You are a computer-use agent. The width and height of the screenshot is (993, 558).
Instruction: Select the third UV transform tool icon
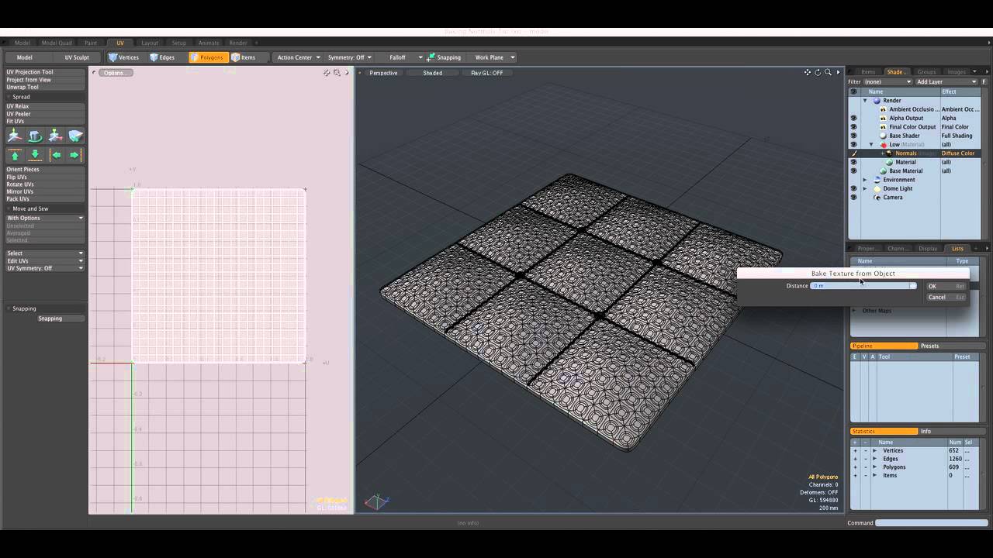[55, 136]
